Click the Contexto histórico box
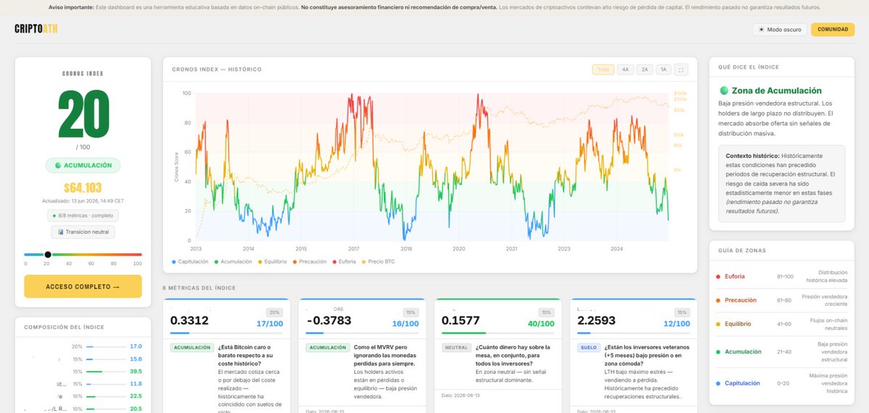The height and width of the screenshot is (413, 869). click(781, 184)
